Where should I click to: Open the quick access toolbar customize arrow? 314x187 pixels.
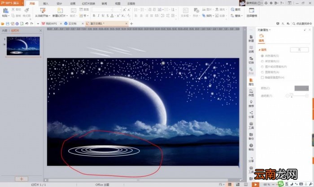tap(38, 24)
